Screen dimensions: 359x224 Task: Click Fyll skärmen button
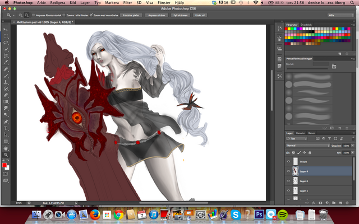[x=181, y=15]
